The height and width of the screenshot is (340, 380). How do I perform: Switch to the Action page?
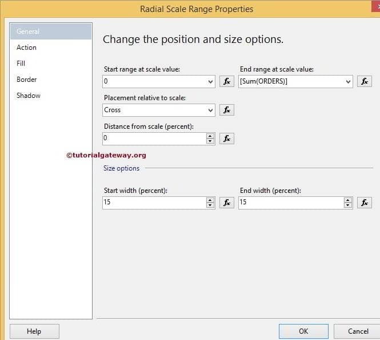click(x=51, y=48)
